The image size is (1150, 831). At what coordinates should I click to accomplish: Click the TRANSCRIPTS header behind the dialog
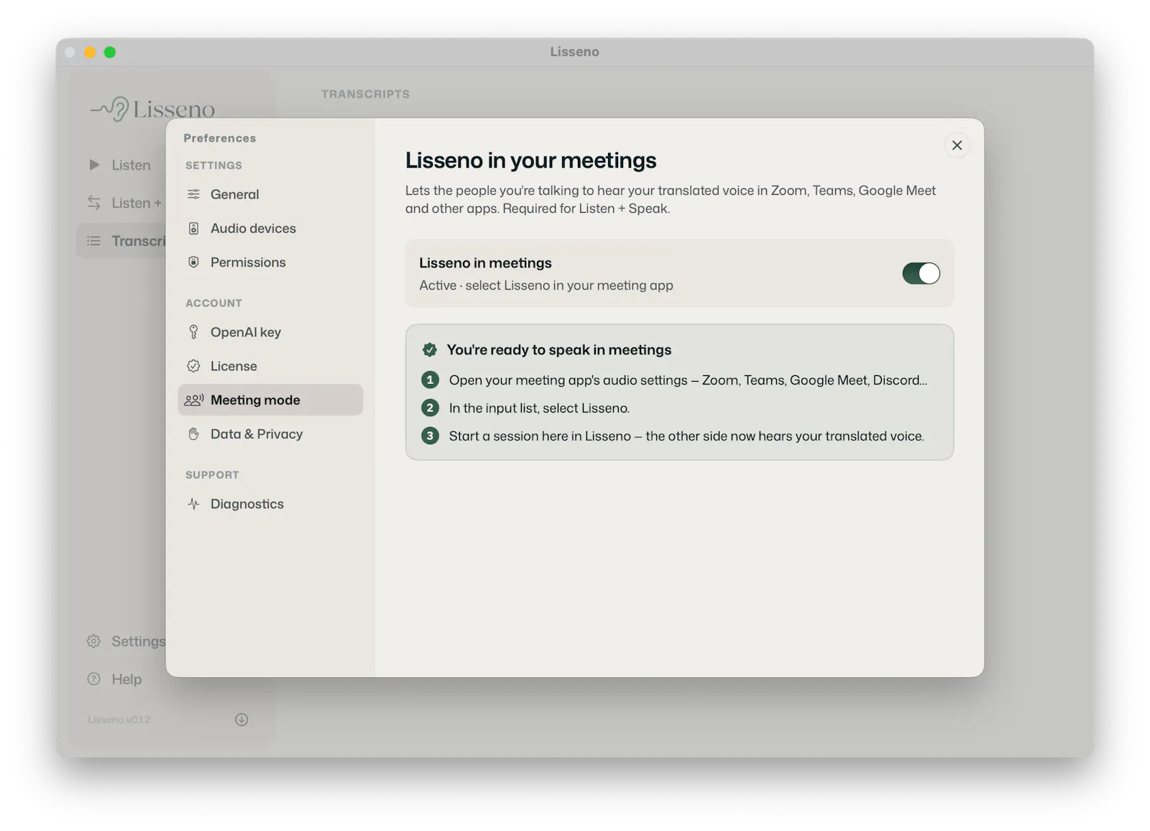click(365, 94)
